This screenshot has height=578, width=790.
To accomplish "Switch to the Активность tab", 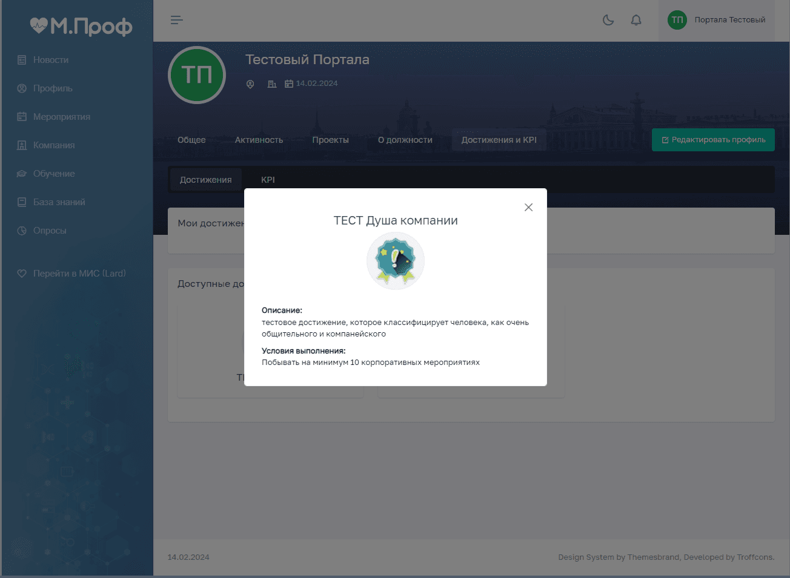I will 259,140.
